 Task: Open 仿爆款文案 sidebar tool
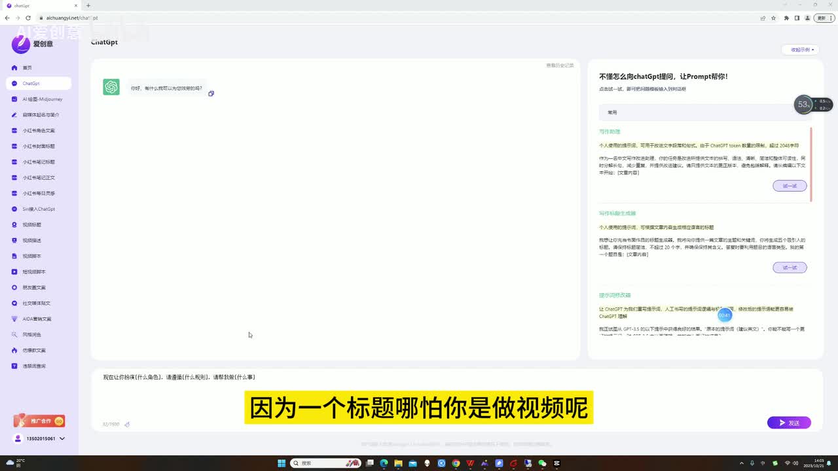(34, 351)
